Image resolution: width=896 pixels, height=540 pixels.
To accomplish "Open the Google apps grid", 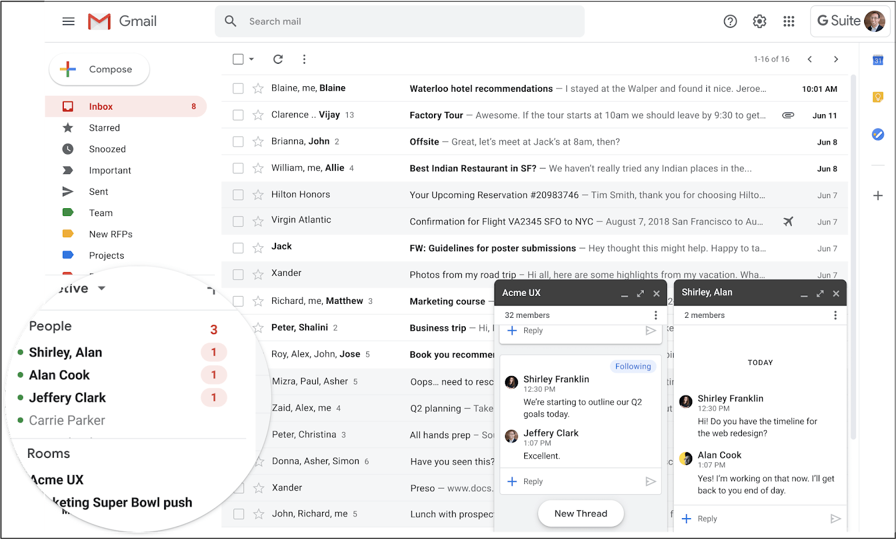I will coord(789,21).
